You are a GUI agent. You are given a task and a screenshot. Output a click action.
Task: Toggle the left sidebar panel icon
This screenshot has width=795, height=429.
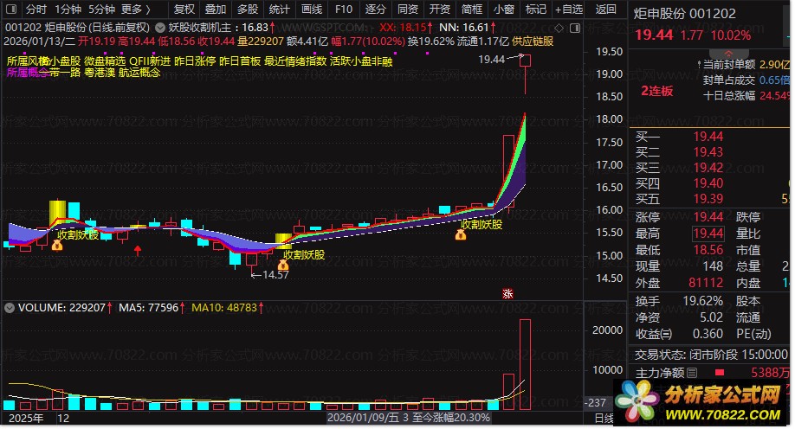pyautogui.click(x=11, y=10)
